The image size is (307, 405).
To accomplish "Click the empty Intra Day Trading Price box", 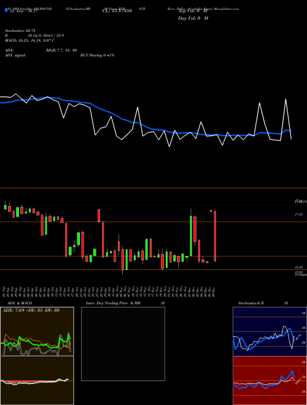I will [x=123, y=344].
